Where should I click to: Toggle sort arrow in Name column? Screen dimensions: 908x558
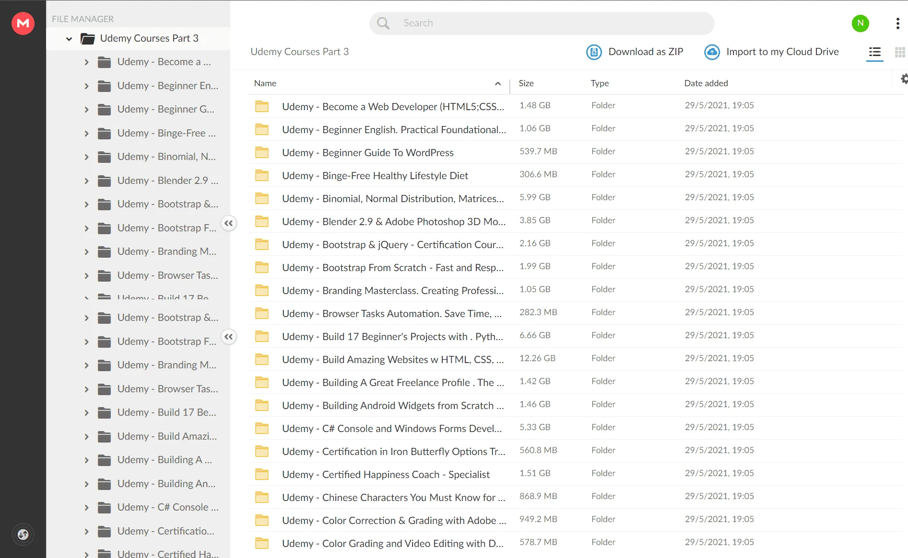tap(498, 83)
